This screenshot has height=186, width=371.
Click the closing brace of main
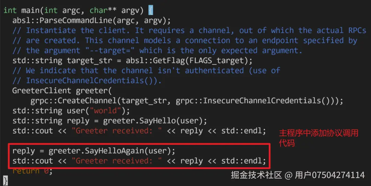pyautogui.click(x=5, y=181)
